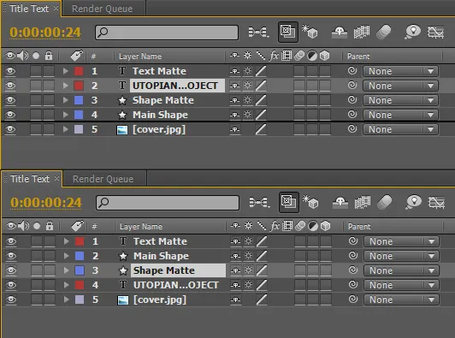The width and height of the screenshot is (455, 338).
Task: Switch to Render Queue tab in top panel
Action: (102, 9)
